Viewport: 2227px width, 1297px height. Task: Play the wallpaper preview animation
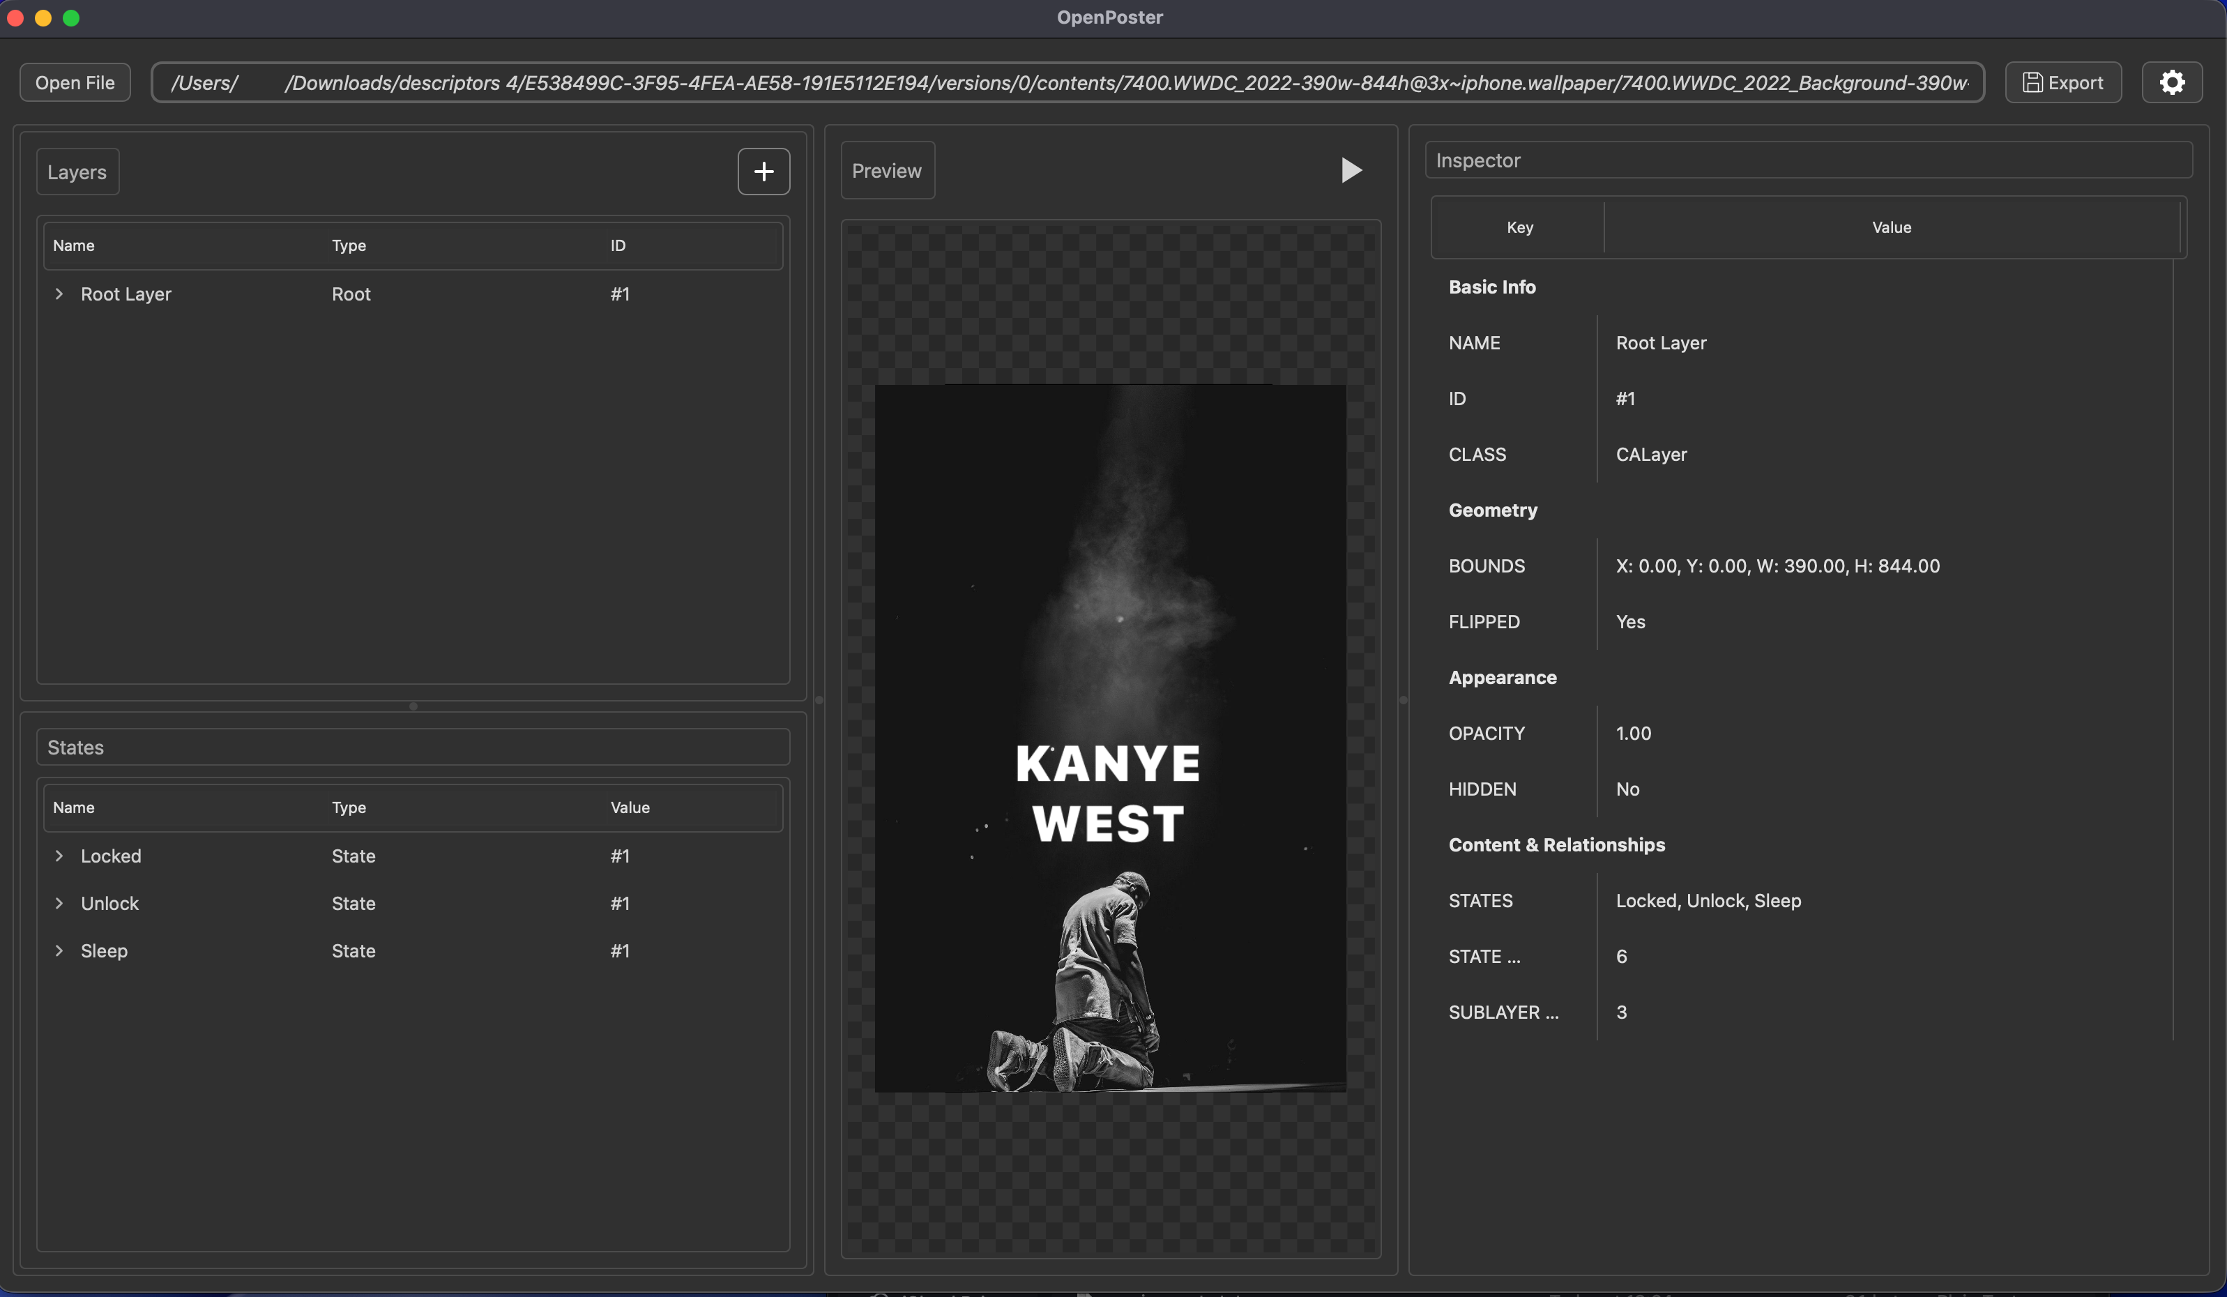(1351, 171)
